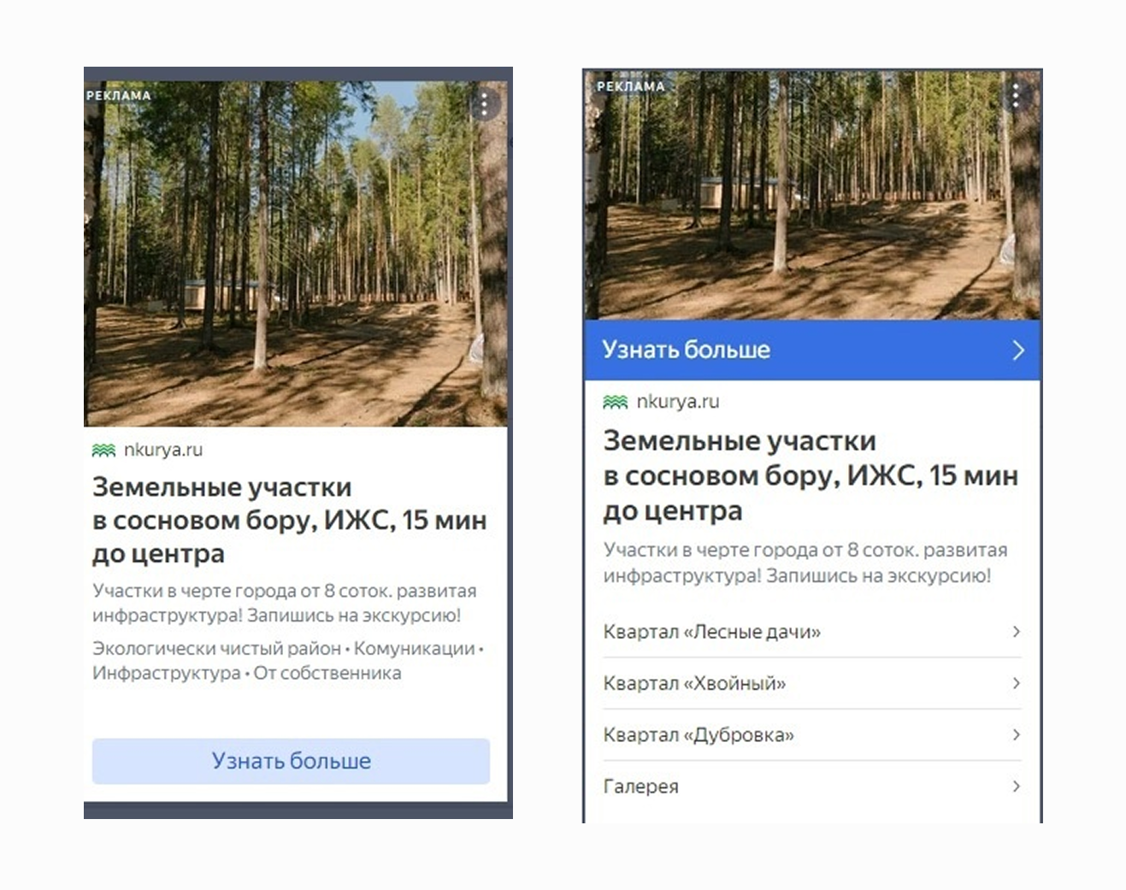This screenshot has width=1126, height=890.
Task: Expand Квартал «Лесные дачи» chevron
Action: [1016, 632]
